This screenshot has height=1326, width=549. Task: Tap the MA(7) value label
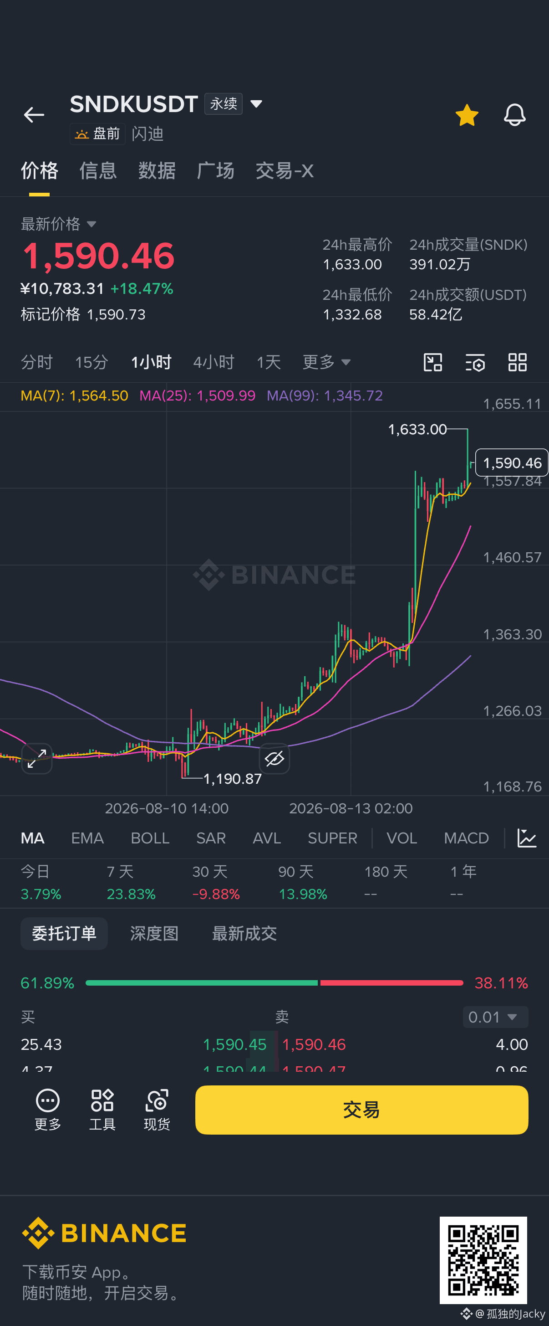(74, 396)
